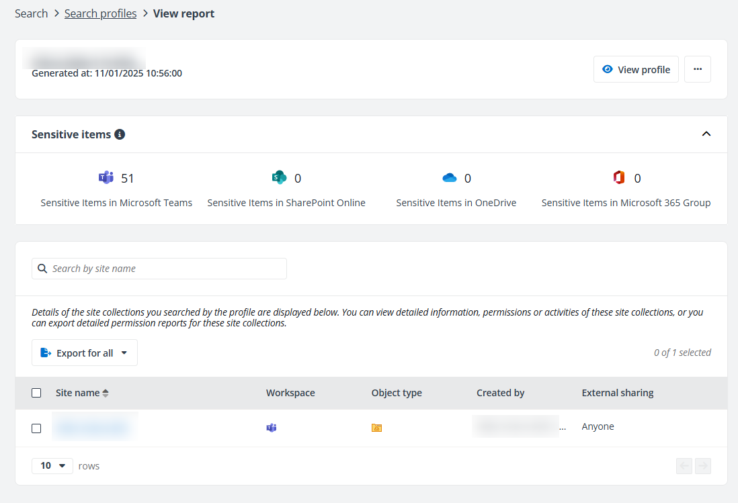This screenshot has width=738, height=503.
Task: Click the Search by site name field
Action: click(159, 269)
